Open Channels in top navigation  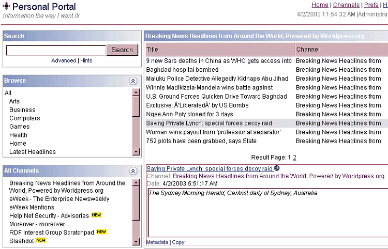(346, 5)
